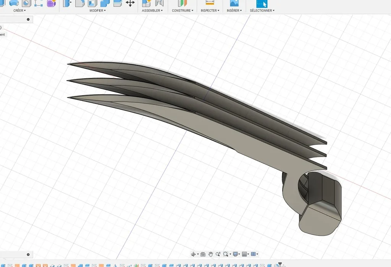The width and height of the screenshot is (391, 267).
Task: Click the Zoom Window fit icon
Action: point(226,254)
